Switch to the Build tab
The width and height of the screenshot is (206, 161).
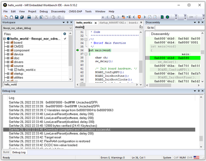pyautogui.click(x=6, y=152)
